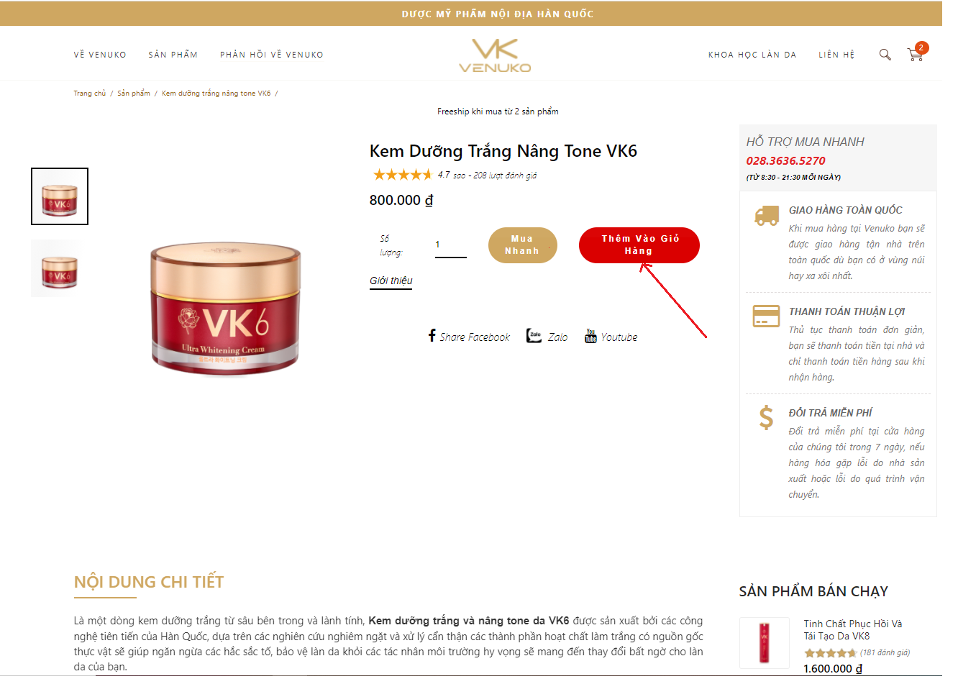The height and width of the screenshot is (679, 958).
Task: Click the YouTube icon
Action: coord(590,336)
